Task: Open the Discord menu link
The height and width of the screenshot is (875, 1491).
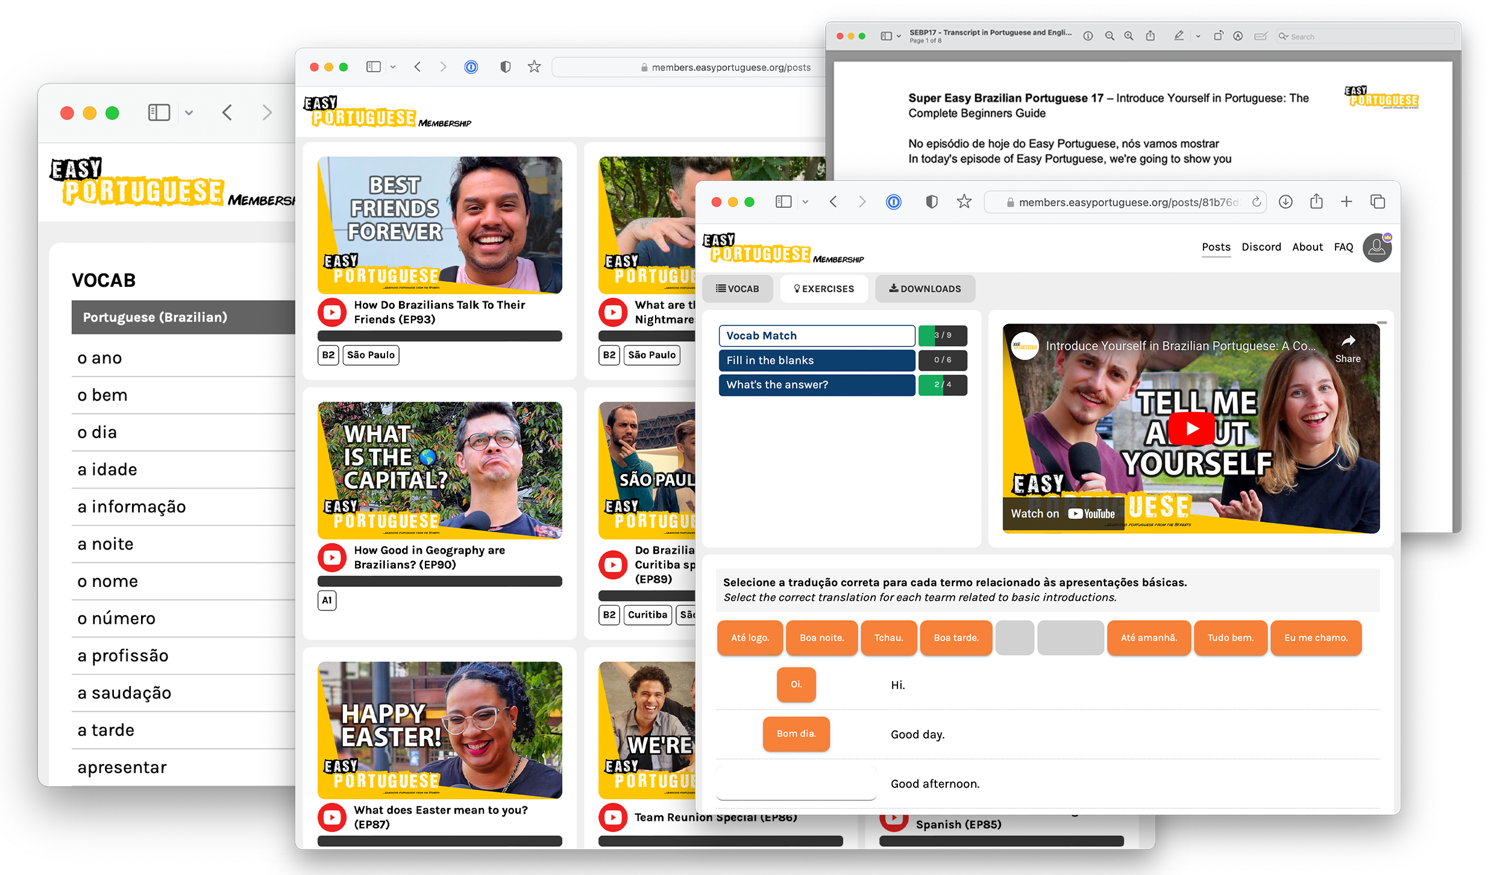Action: coord(1261,247)
